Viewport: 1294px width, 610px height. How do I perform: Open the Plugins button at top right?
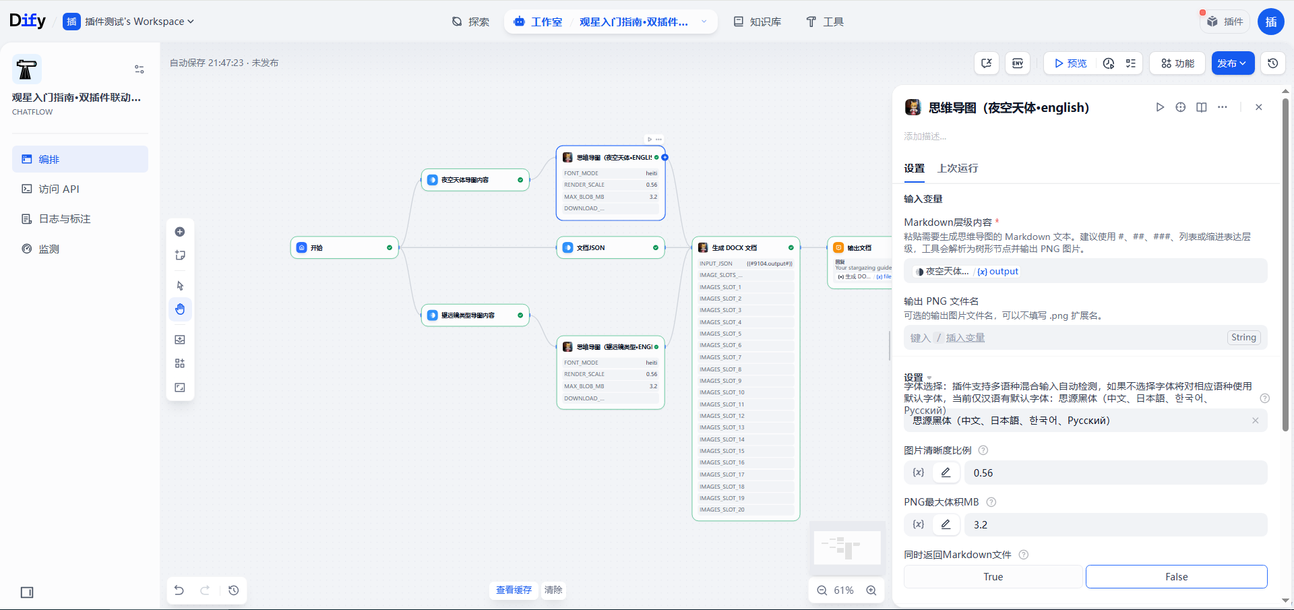click(x=1225, y=22)
